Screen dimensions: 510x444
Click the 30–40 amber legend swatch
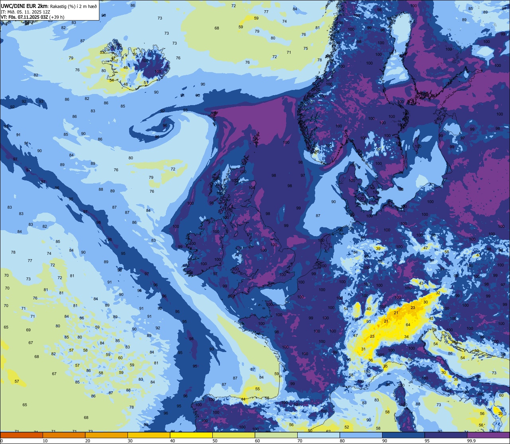[x=149, y=435]
